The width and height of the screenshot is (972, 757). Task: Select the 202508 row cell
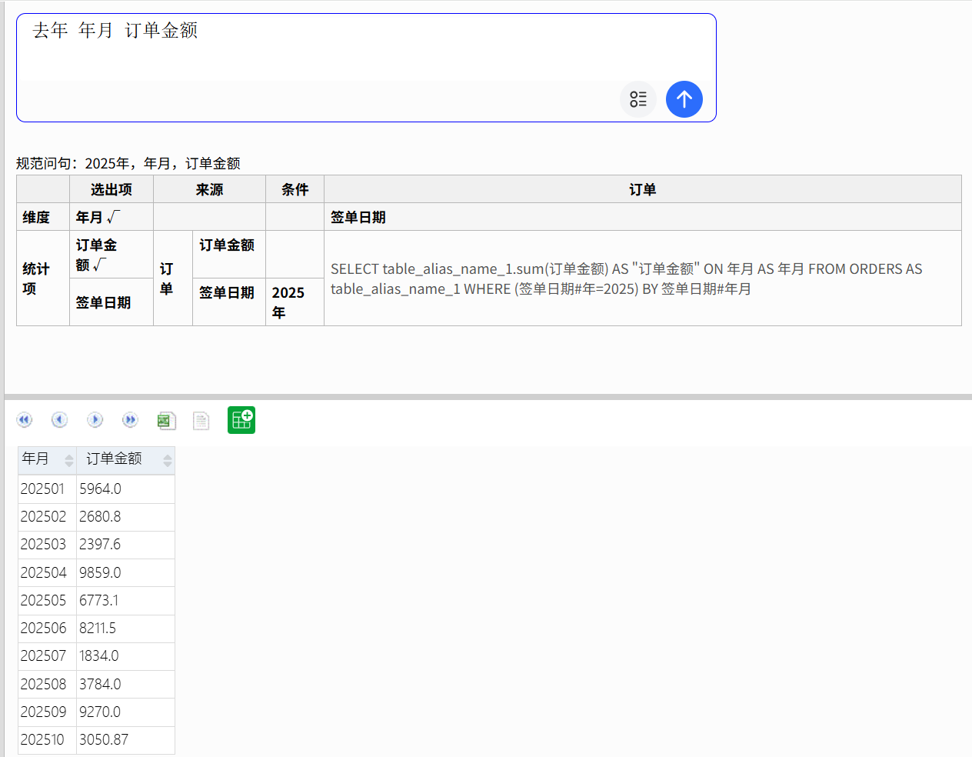coord(47,685)
